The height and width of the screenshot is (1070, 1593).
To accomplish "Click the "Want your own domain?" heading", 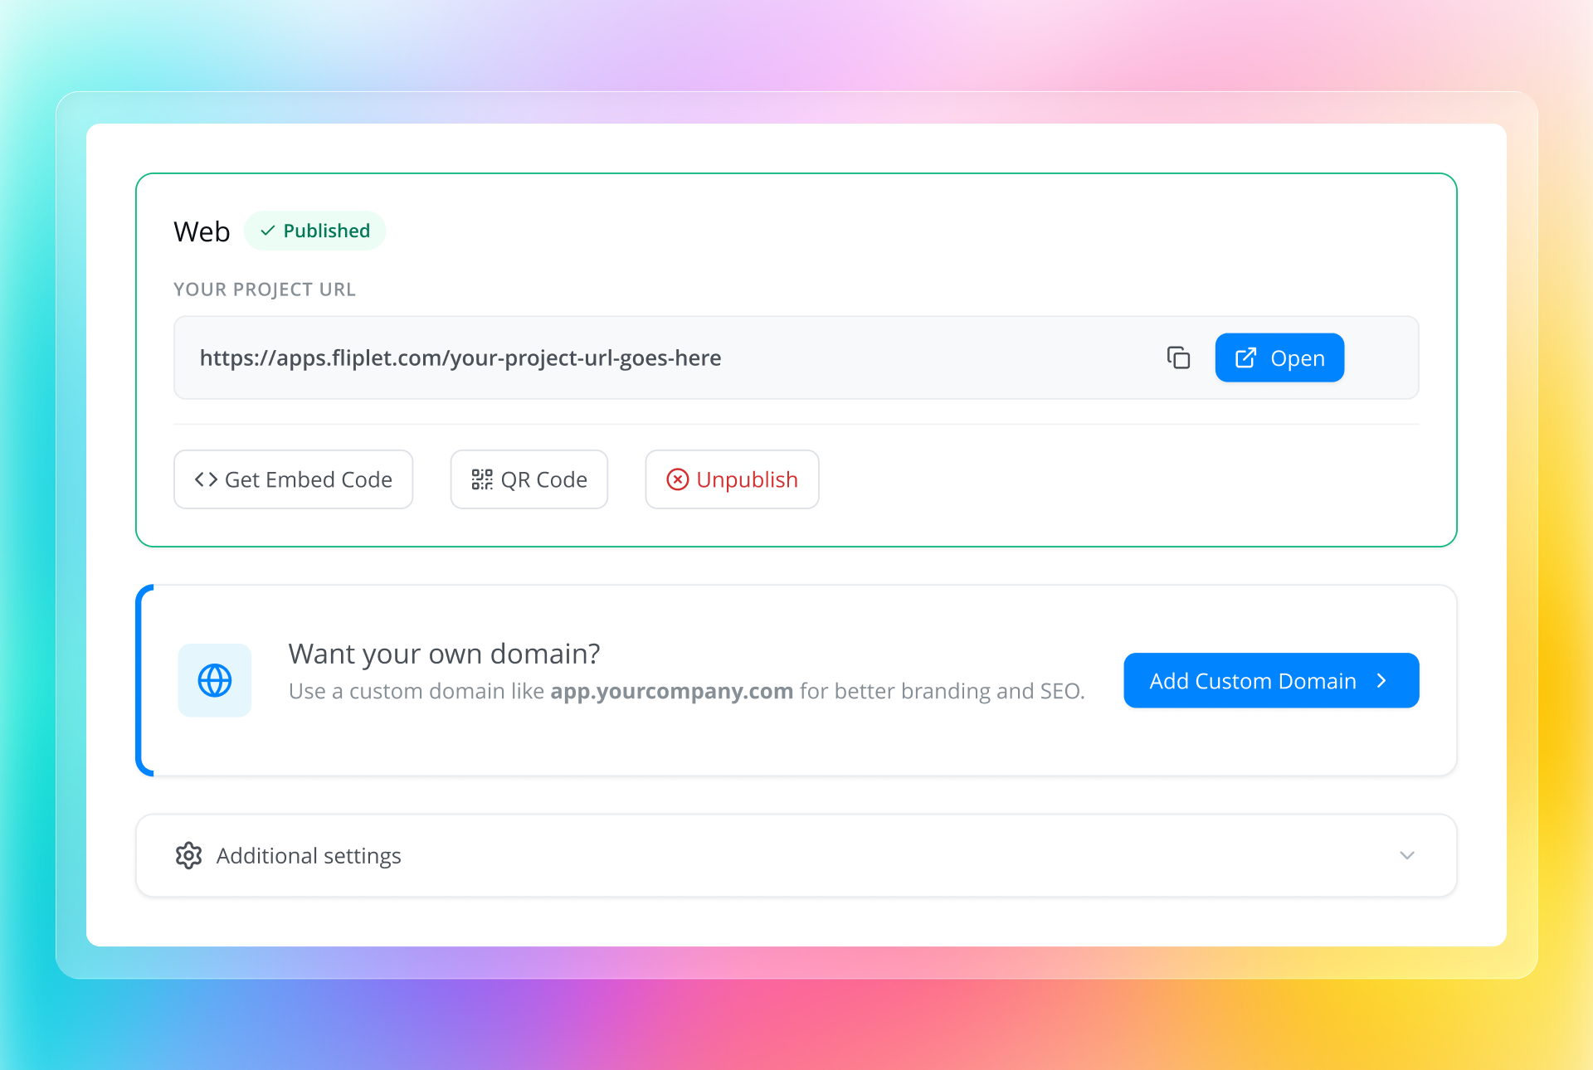I will click(444, 654).
